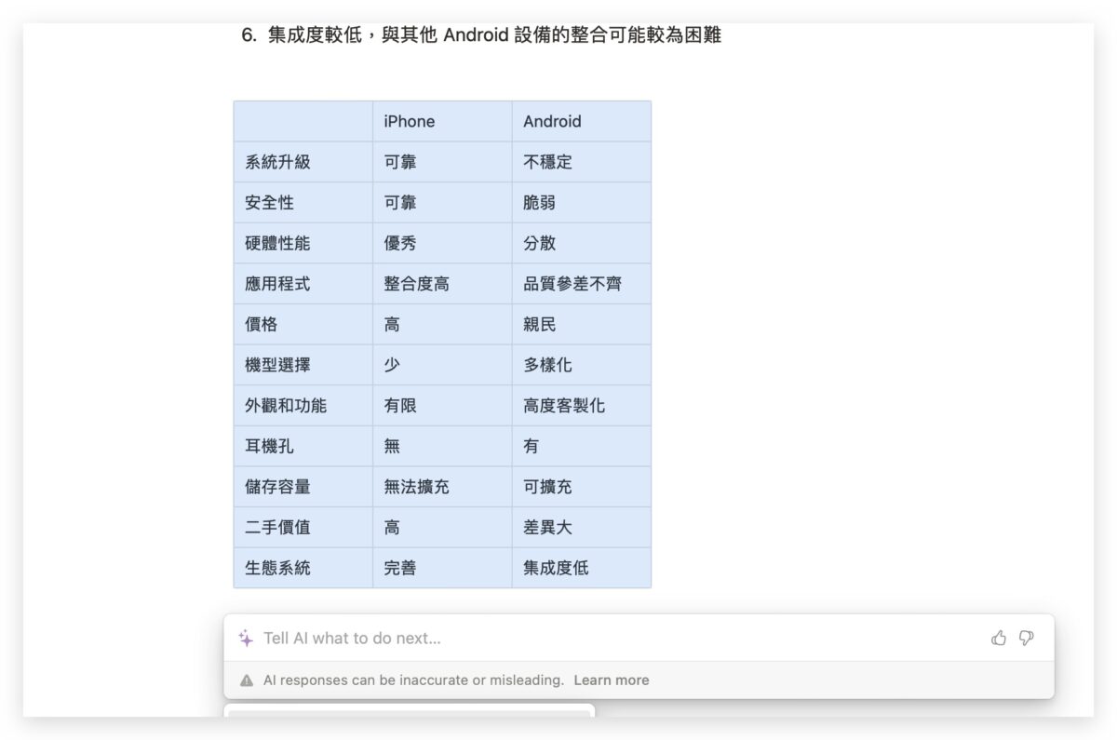
Task: Select the 分散 cell
Action: pyautogui.click(x=582, y=243)
